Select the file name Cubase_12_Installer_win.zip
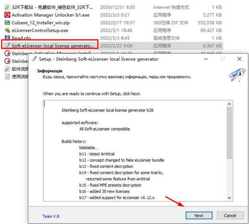 tap(41, 23)
